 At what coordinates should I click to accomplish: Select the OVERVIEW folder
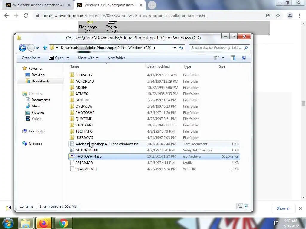[x=84, y=106]
